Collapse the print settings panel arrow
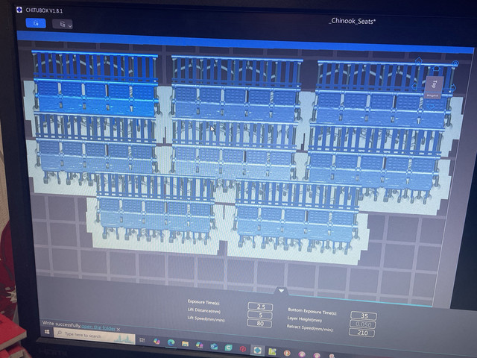 tap(282, 291)
